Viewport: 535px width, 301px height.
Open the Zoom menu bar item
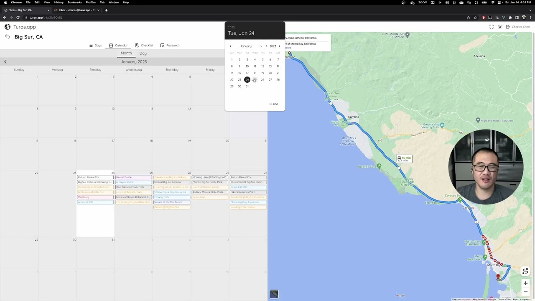423,3
